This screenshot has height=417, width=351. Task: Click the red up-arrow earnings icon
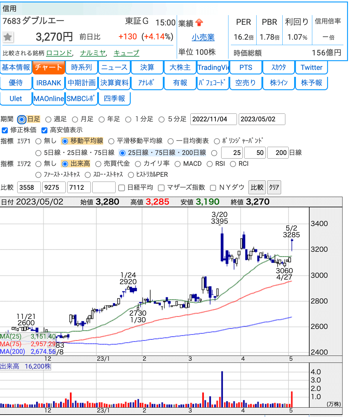199,23
